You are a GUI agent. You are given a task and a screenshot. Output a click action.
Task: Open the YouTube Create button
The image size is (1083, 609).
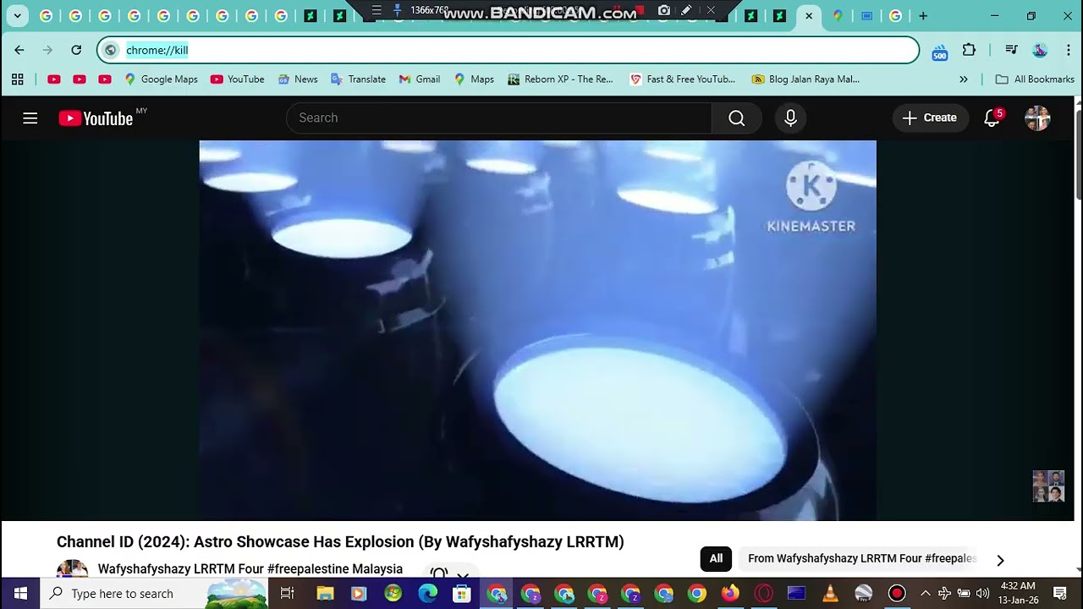[x=930, y=118]
